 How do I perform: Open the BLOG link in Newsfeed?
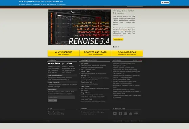(135, 60)
